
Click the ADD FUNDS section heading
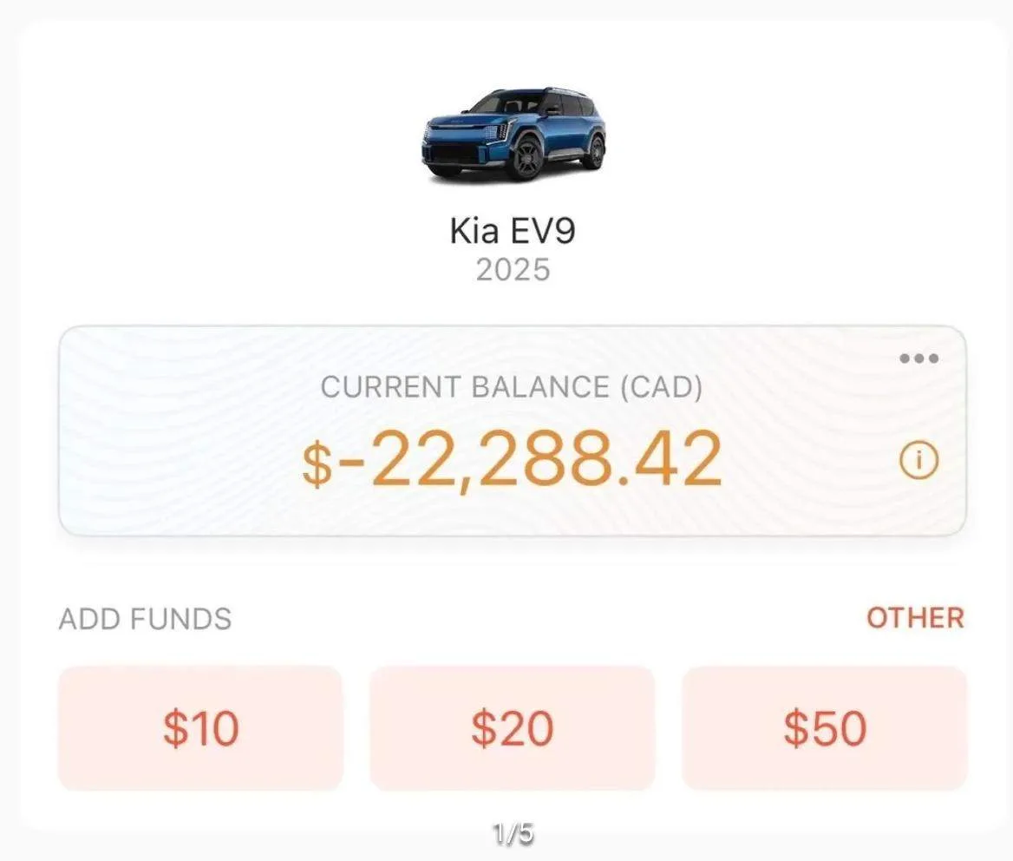click(x=146, y=619)
